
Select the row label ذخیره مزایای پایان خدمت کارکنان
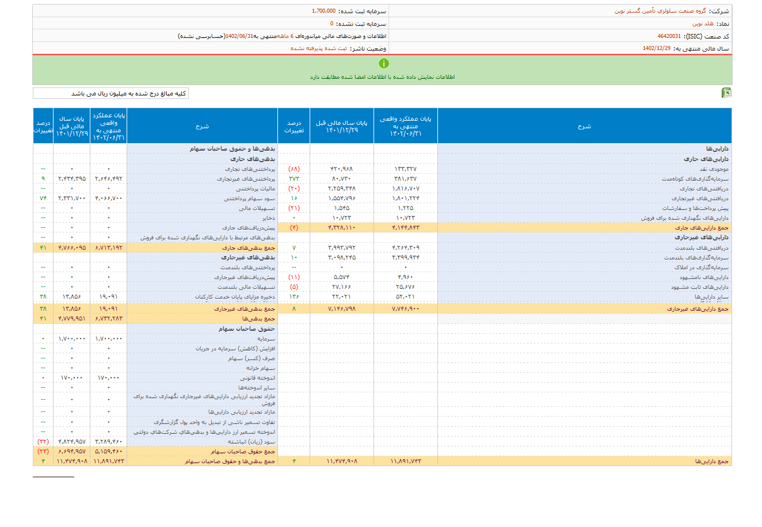(235, 297)
